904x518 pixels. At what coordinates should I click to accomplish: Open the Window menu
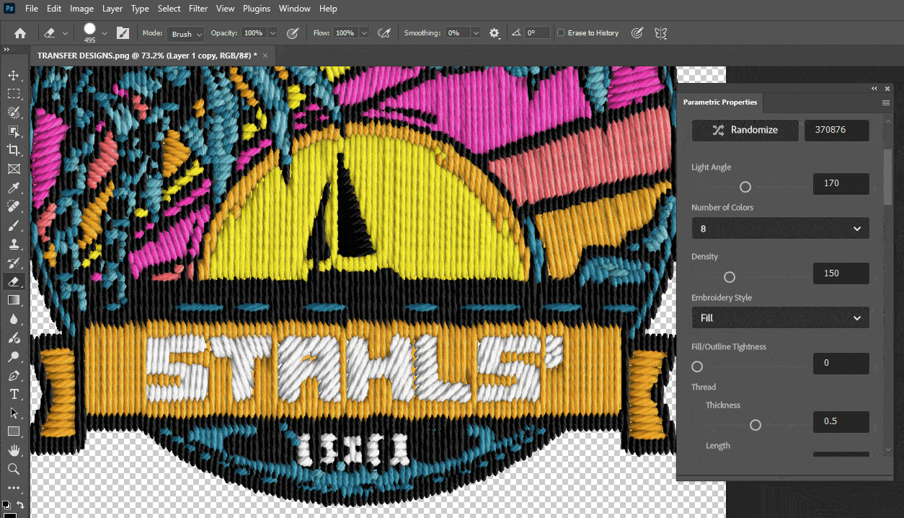click(x=294, y=9)
